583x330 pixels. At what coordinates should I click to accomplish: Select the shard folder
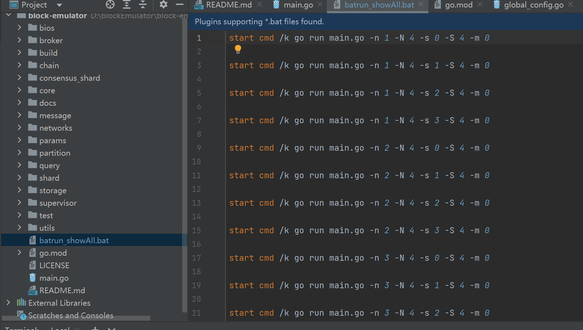[49, 178]
